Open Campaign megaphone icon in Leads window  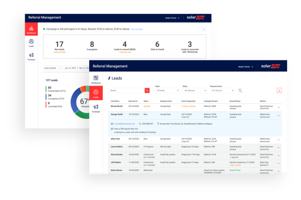click(x=96, y=108)
